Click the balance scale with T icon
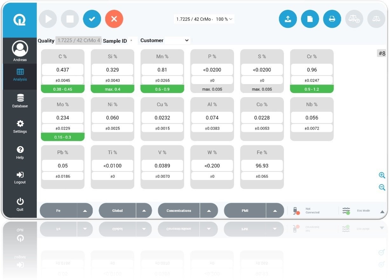Screen dimensions: 389x280 tap(354, 19)
